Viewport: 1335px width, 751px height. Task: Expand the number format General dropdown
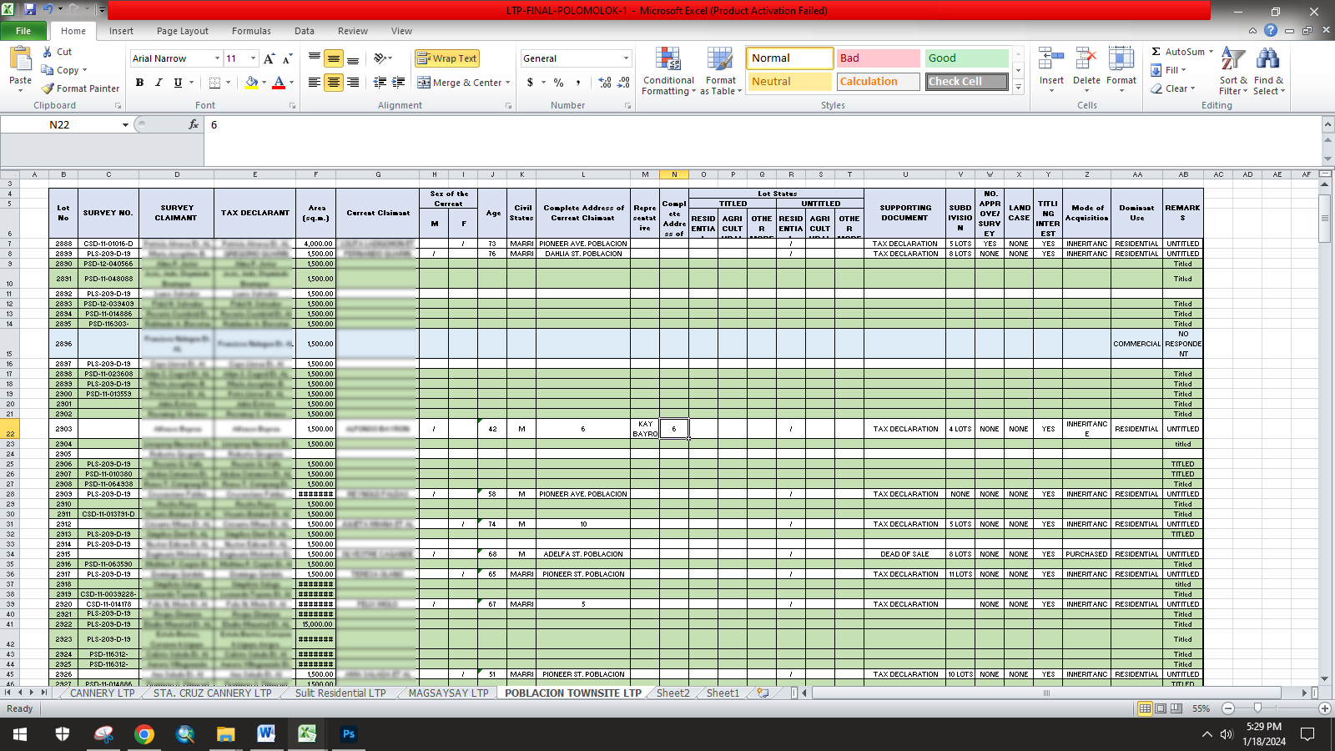[x=626, y=58]
